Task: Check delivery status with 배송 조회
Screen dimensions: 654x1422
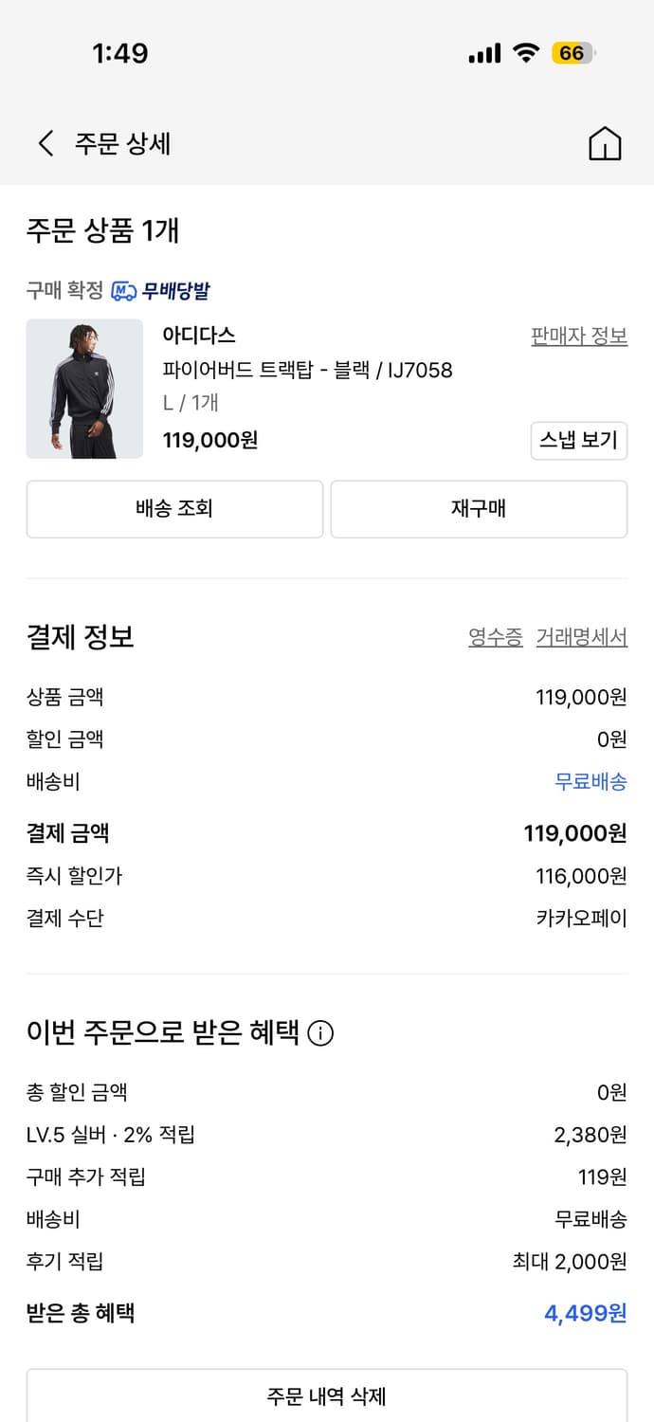Action: [x=173, y=509]
